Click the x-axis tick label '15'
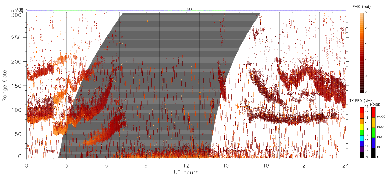 coord(226,165)
